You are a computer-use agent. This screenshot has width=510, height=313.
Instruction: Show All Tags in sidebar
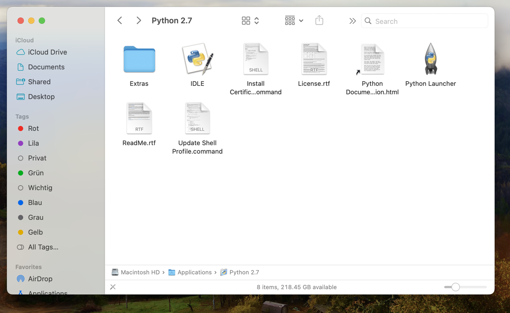43,247
